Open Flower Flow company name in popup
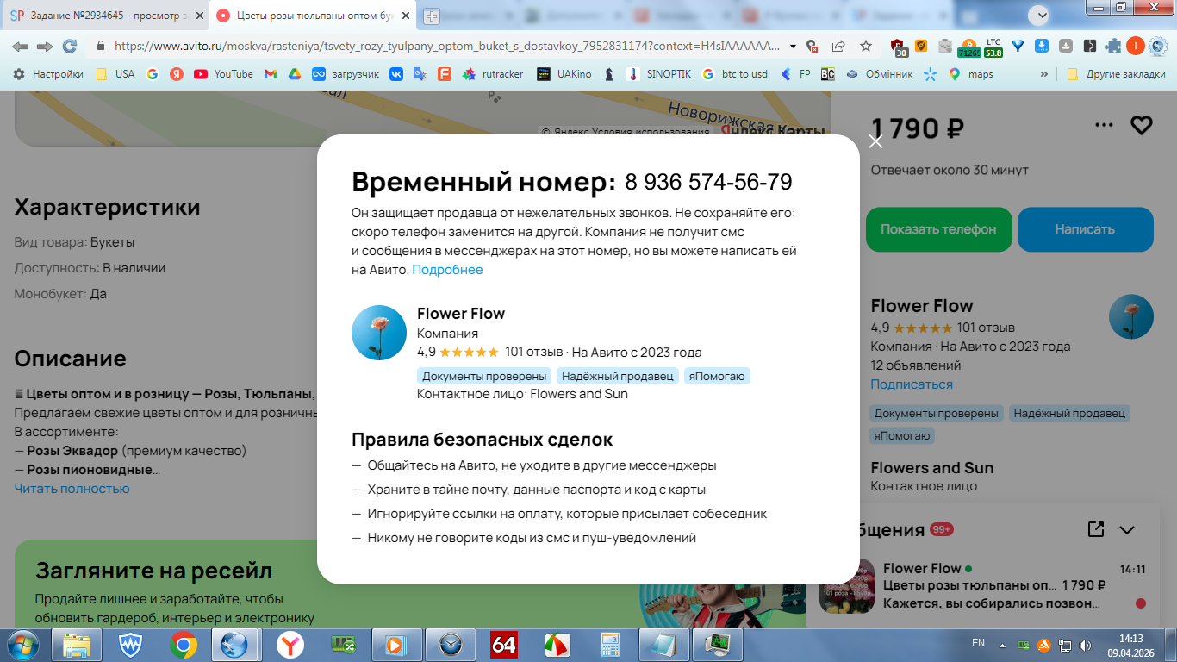Viewport: 1177px width, 662px height. tap(461, 313)
